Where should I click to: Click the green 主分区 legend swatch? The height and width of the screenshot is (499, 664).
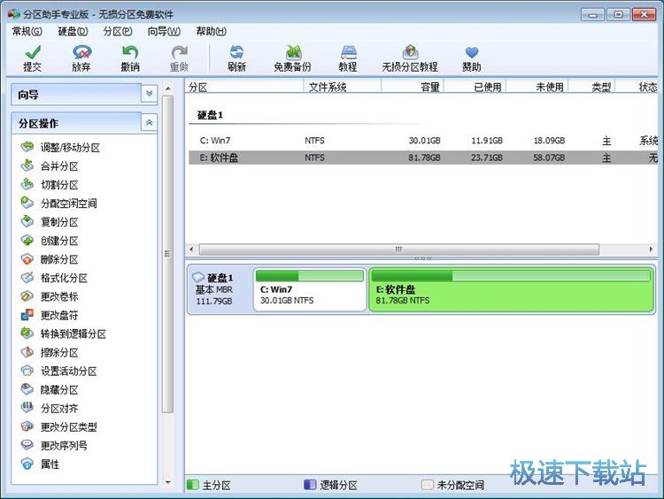[x=193, y=485]
